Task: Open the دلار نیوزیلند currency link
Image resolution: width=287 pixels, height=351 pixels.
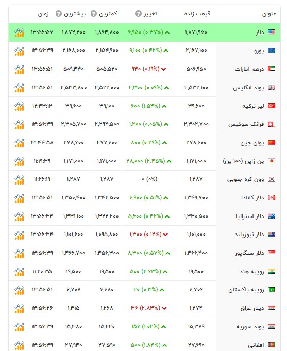Action: click(x=249, y=235)
